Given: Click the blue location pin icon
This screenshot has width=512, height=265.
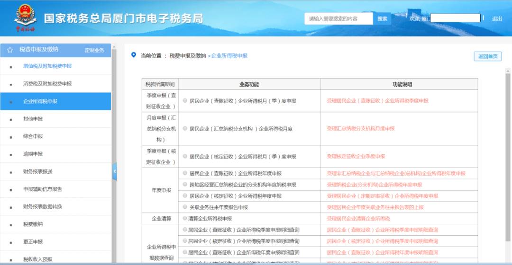Looking at the screenshot, I should click(x=134, y=55).
